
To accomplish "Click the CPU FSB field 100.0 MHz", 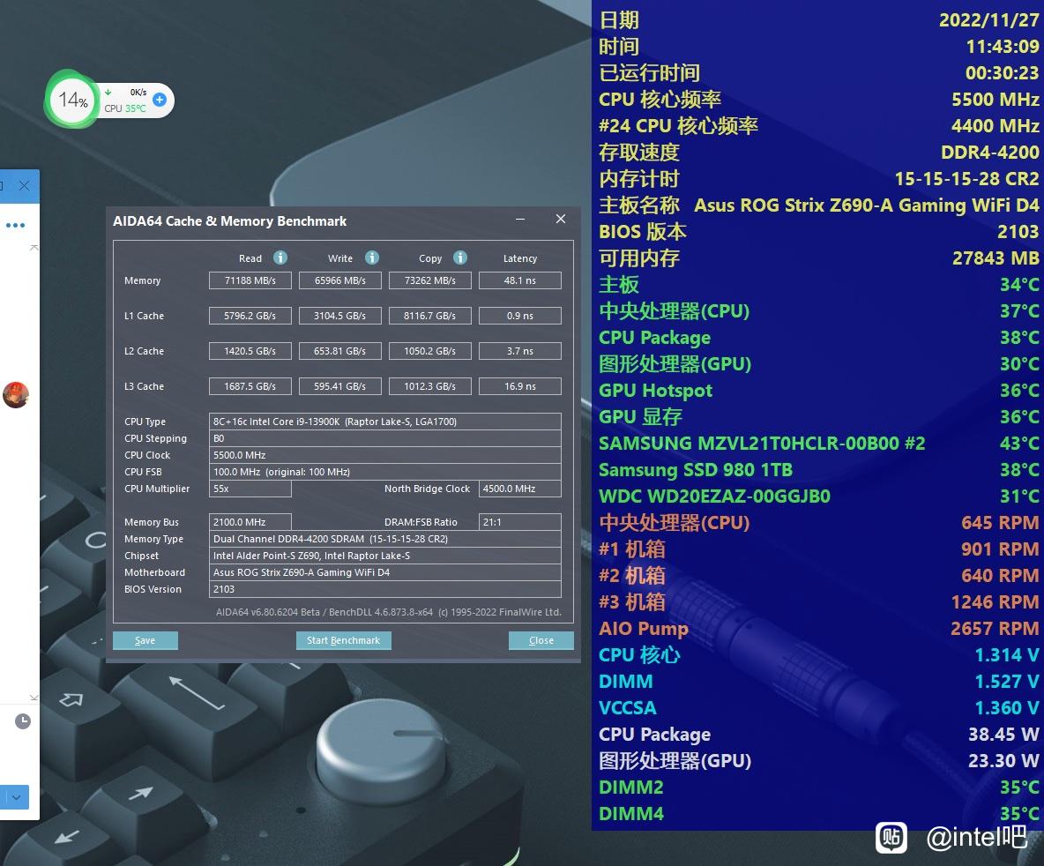I will click(x=384, y=472).
